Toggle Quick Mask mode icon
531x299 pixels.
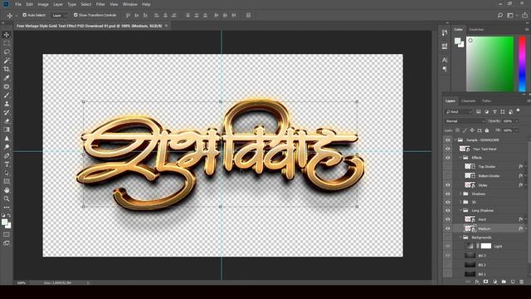pyautogui.click(x=7, y=234)
